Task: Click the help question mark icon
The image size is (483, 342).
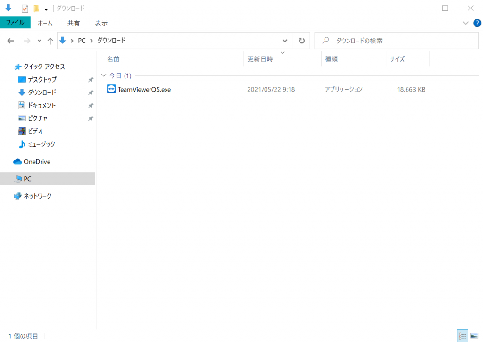Action: coord(476,23)
